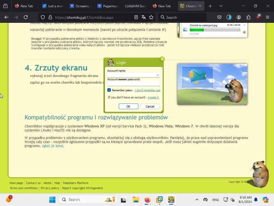The image size is (274, 206).
Task: Close the Login dialog
Action: coord(162,59)
